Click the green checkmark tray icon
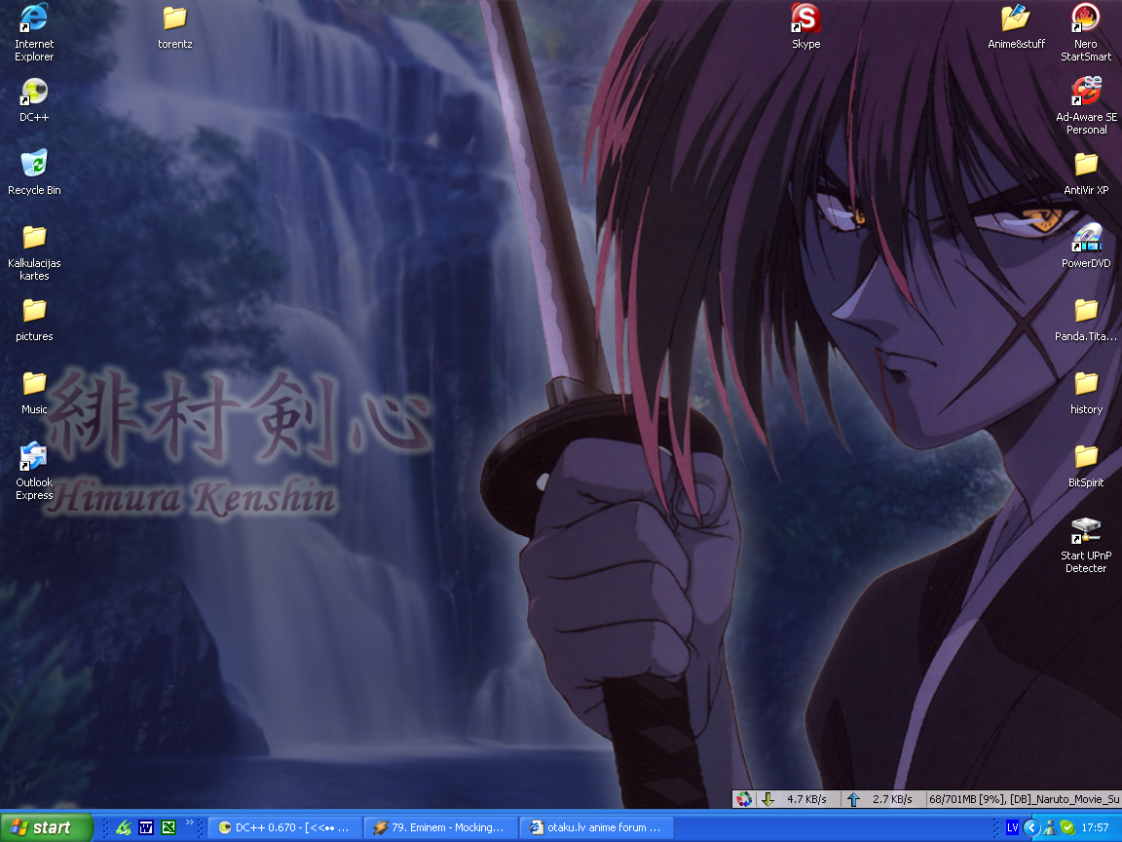 (1067, 827)
